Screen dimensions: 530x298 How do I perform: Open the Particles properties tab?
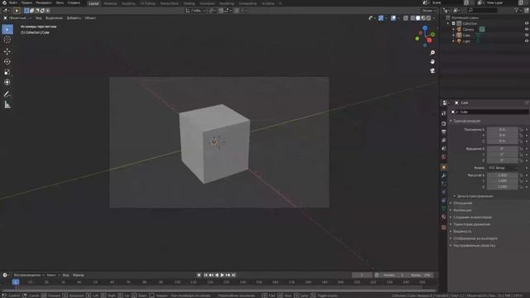click(x=444, y=184)
